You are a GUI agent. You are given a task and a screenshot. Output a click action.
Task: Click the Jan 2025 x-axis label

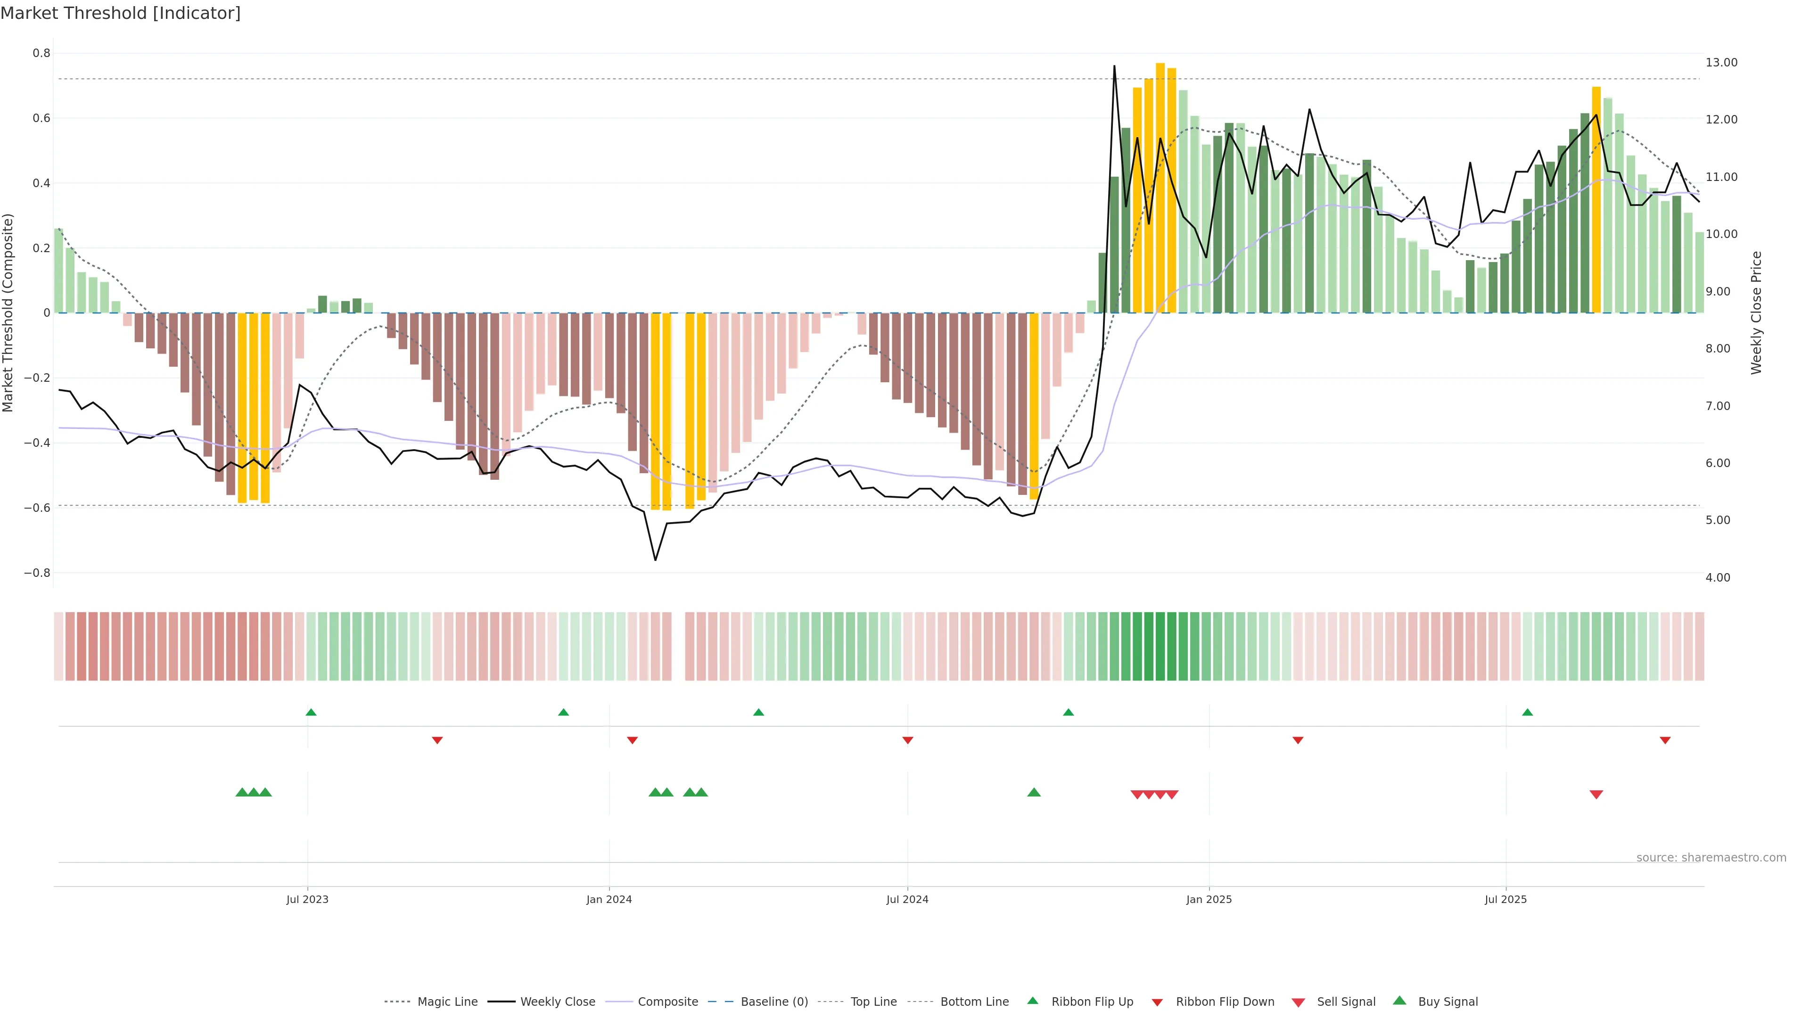[x=1209, y=899]
